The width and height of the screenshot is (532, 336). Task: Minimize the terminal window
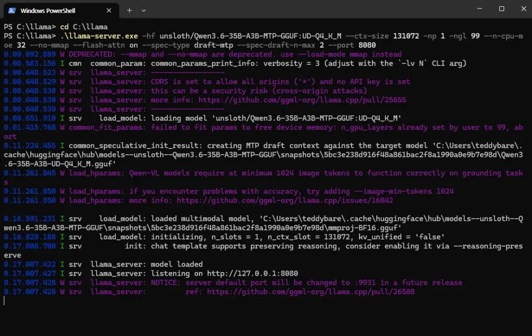tap(480, 9)
